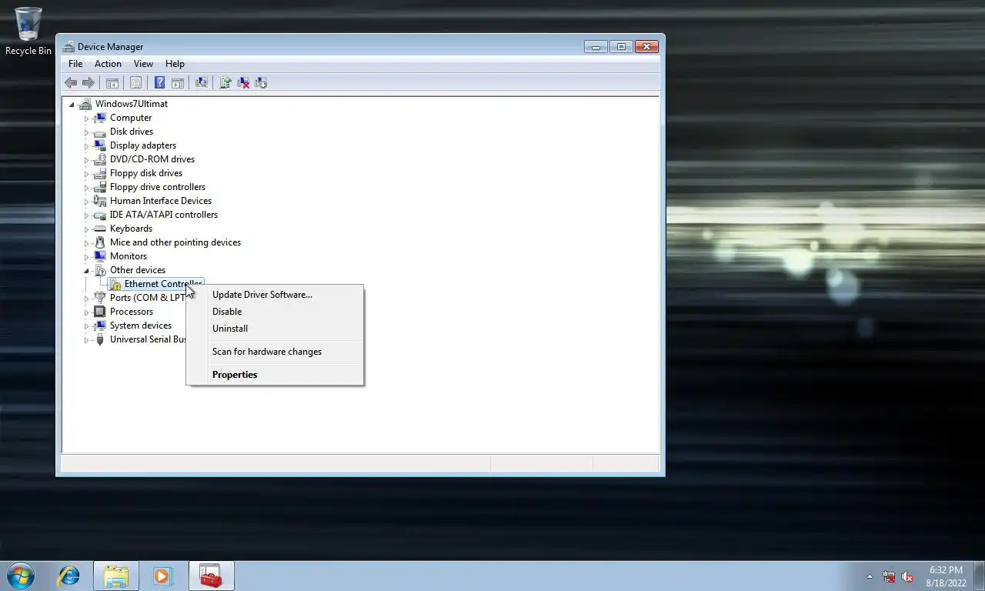Click the Forward arrow toolbar icon
Viewport: 985px width, 591px height.
click(88, 82)
